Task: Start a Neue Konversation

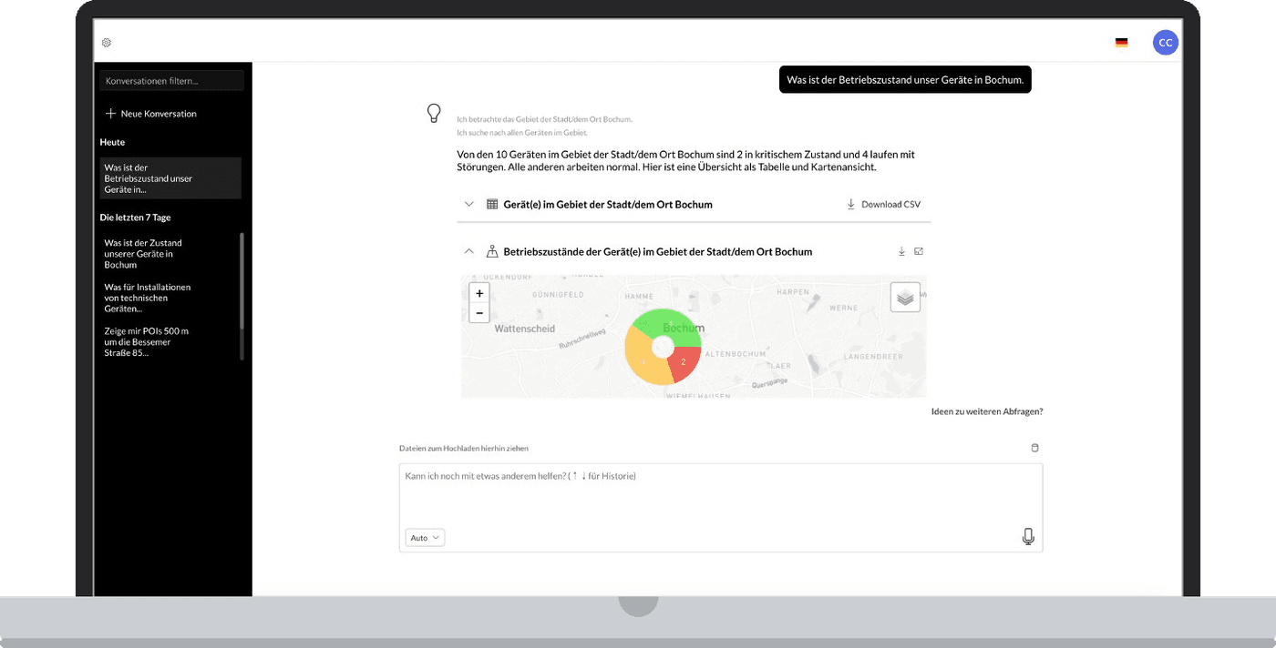Action: 151,114
